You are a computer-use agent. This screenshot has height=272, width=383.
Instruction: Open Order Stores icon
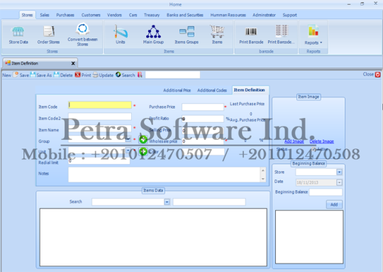pos(48,36)
